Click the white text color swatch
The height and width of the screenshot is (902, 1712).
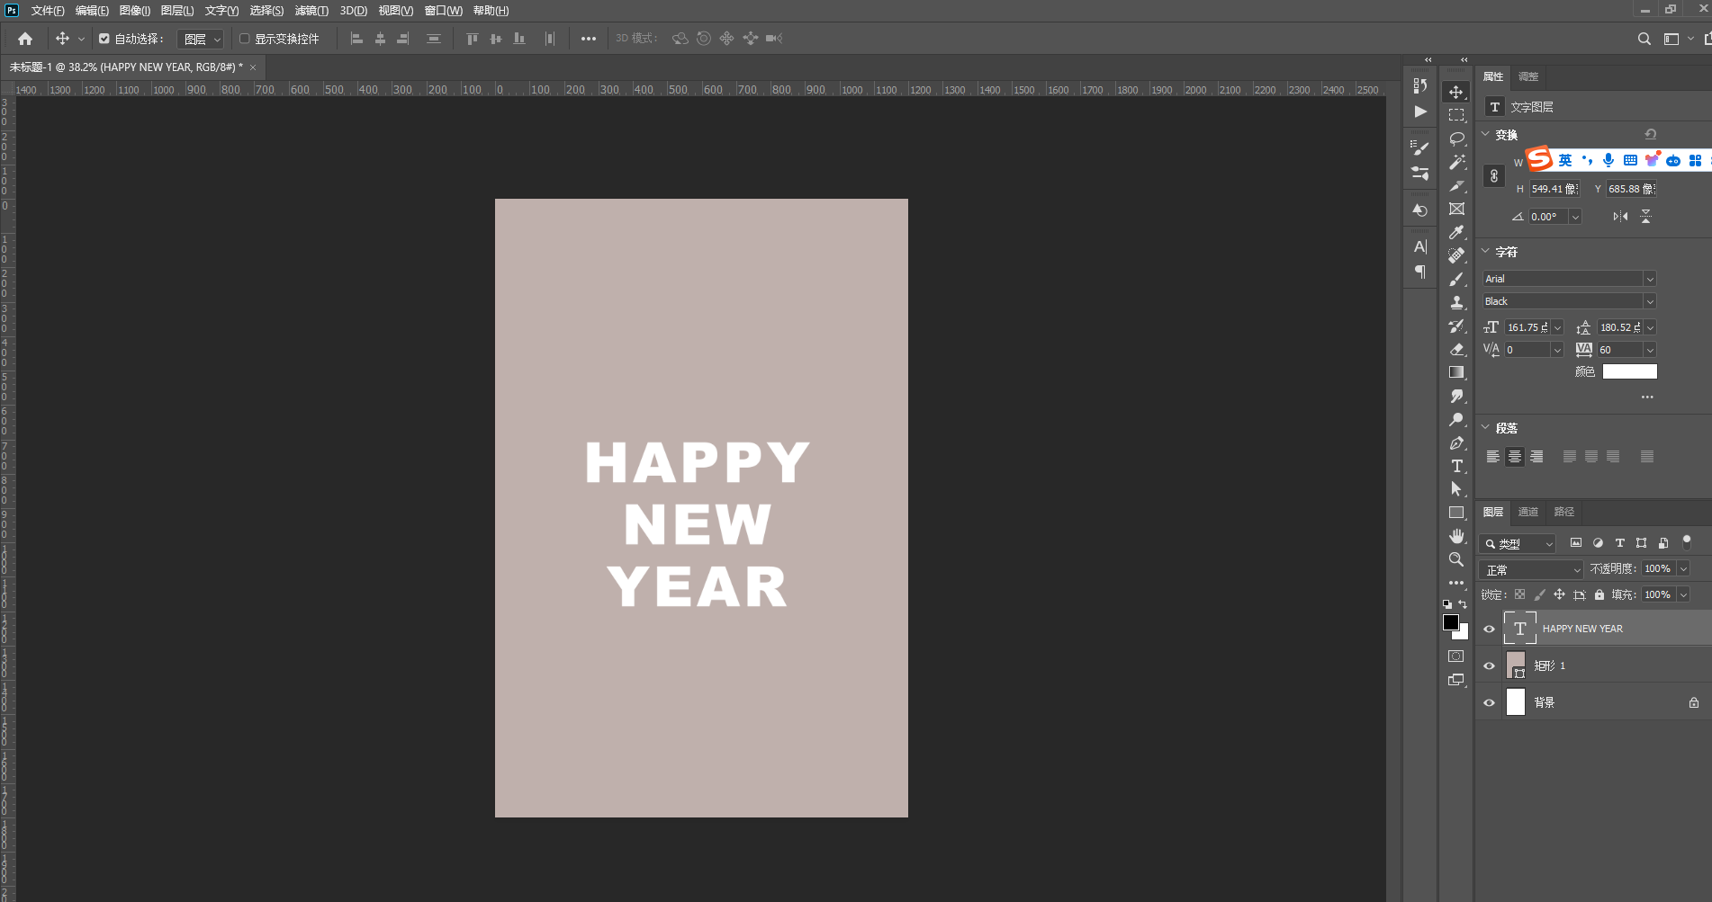(1629, 371)
